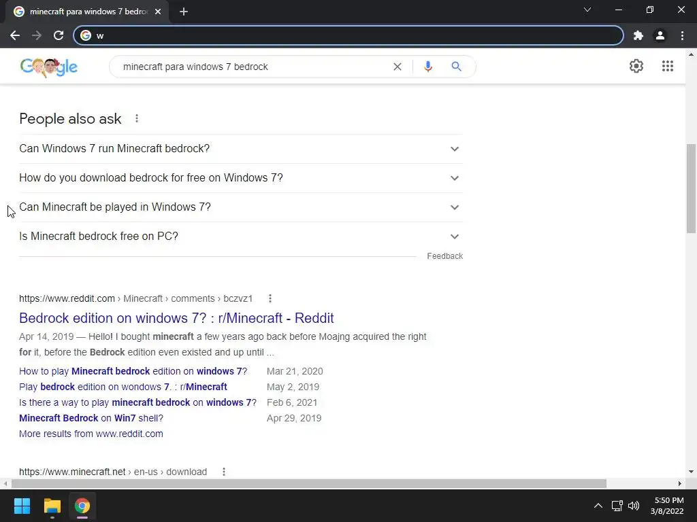
Task: Click the 'https://www.minecraft.net' breadcrumb text
Action: click(x=72, y=472)
